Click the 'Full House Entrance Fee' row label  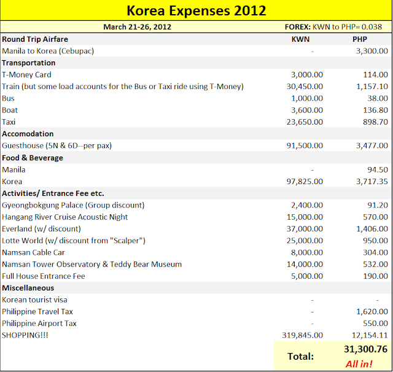point(44,276)
